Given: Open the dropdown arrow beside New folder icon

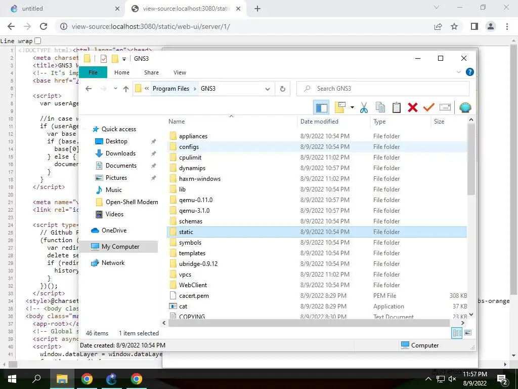Looking at the screenshot, I should (x=352, y=107).
